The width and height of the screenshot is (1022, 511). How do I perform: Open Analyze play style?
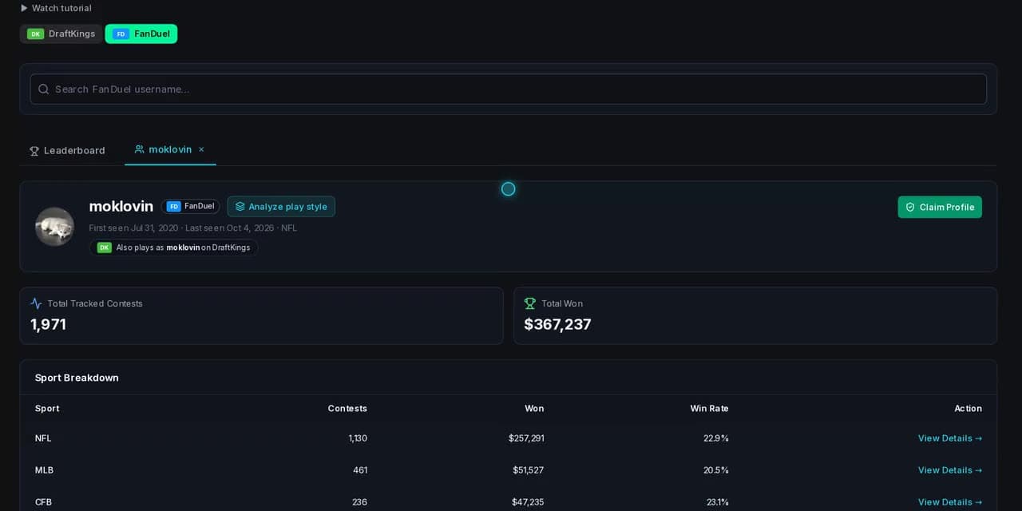point(281,206)
